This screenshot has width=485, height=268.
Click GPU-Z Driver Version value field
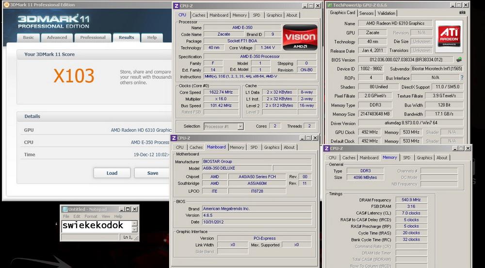(411, 123)
